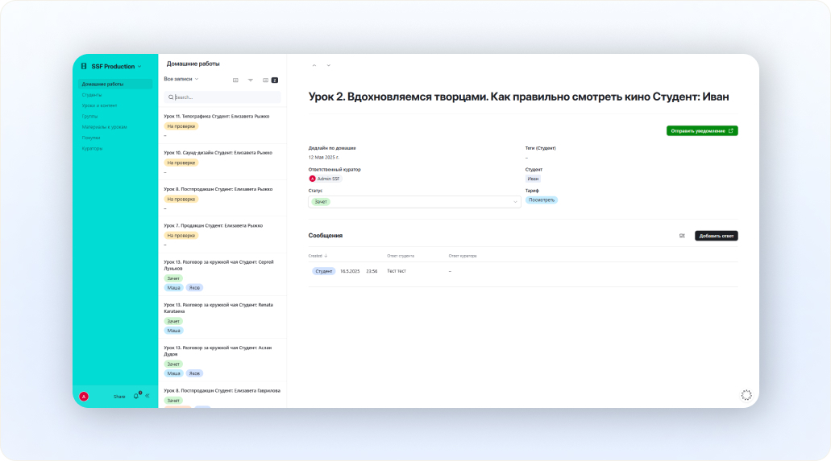This screenshot has width=831, height=461.
Task: Open Урок 7. Продакшн record
Action: pyautogui.click(x=222, y=235)
